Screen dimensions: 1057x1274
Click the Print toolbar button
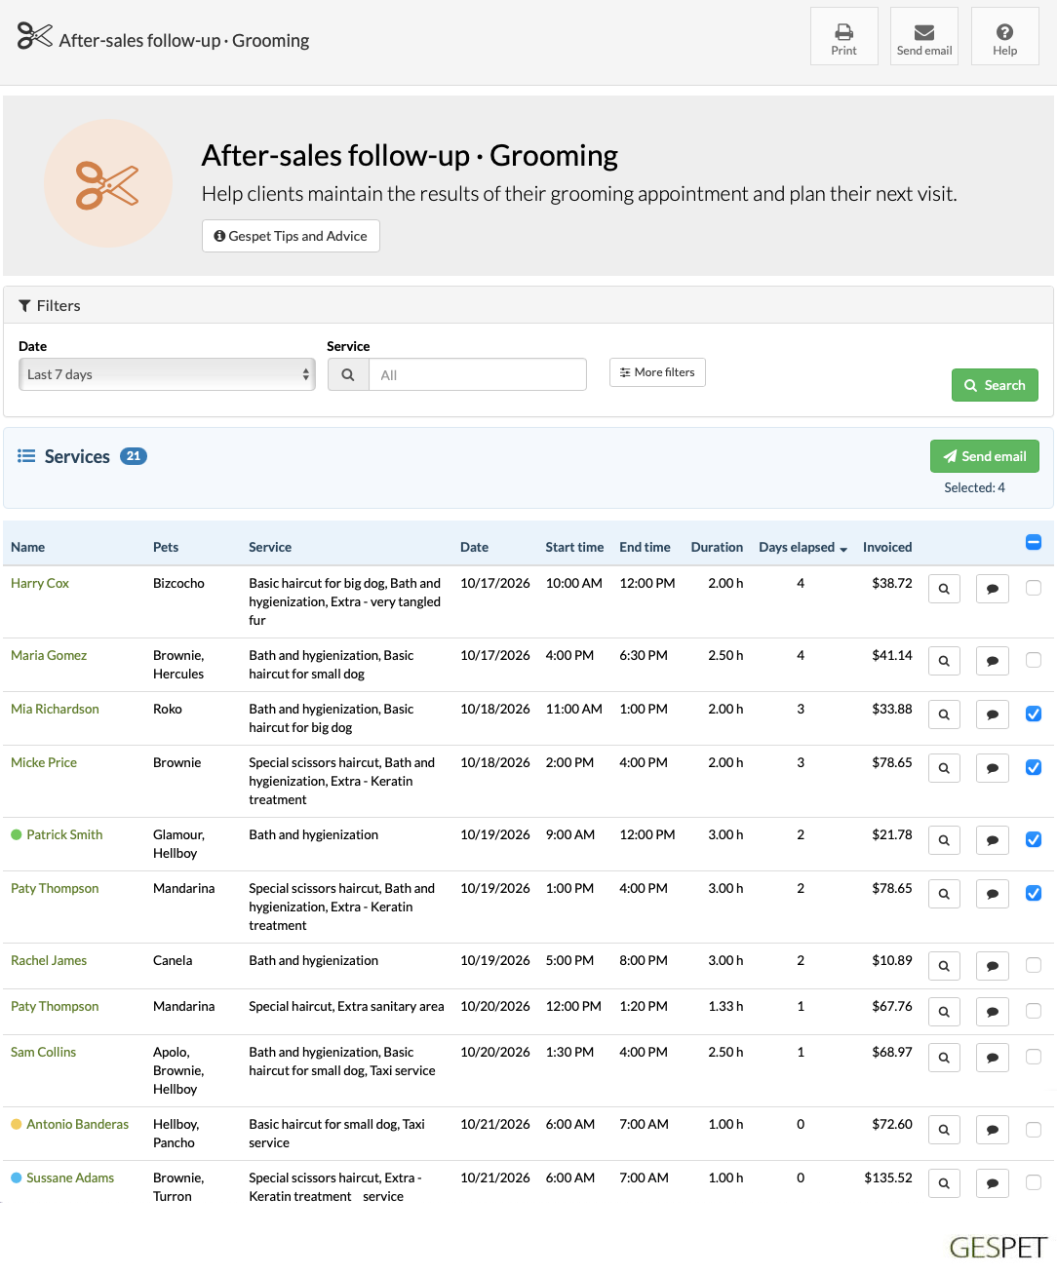[843, 36]
